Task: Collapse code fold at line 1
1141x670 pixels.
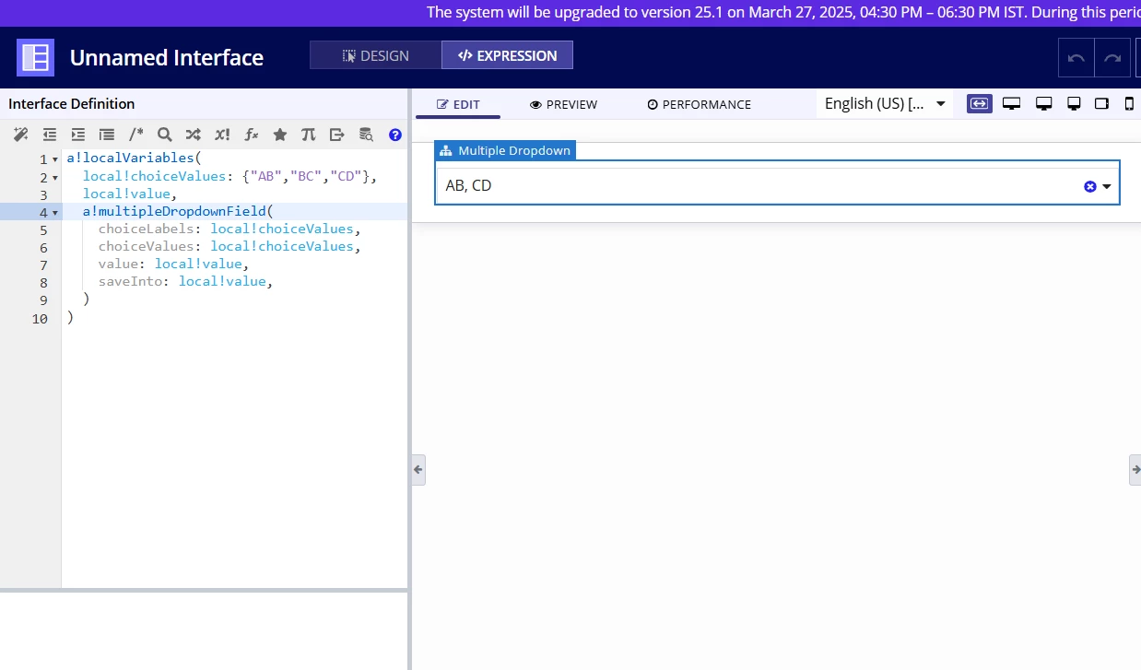Action: point(55,159)
